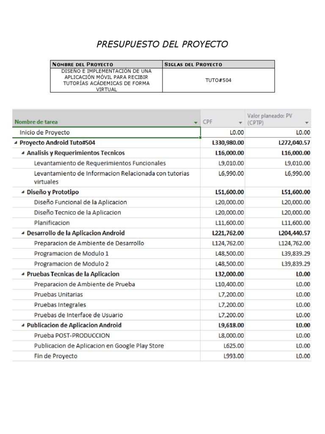Image resolution: width=325 pixels, height=434 pixels.
Task: Click the L330,980.00 CPF total cell
Action: tap(223, 142)
